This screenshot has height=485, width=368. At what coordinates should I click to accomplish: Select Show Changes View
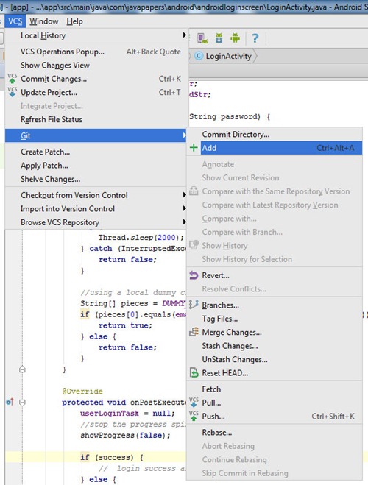[x=97, y=66]
